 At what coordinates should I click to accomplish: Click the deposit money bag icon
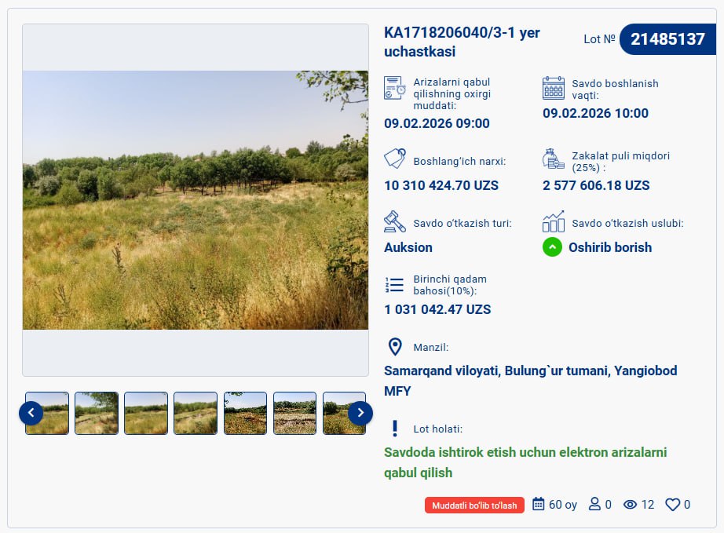pos(554,159)
